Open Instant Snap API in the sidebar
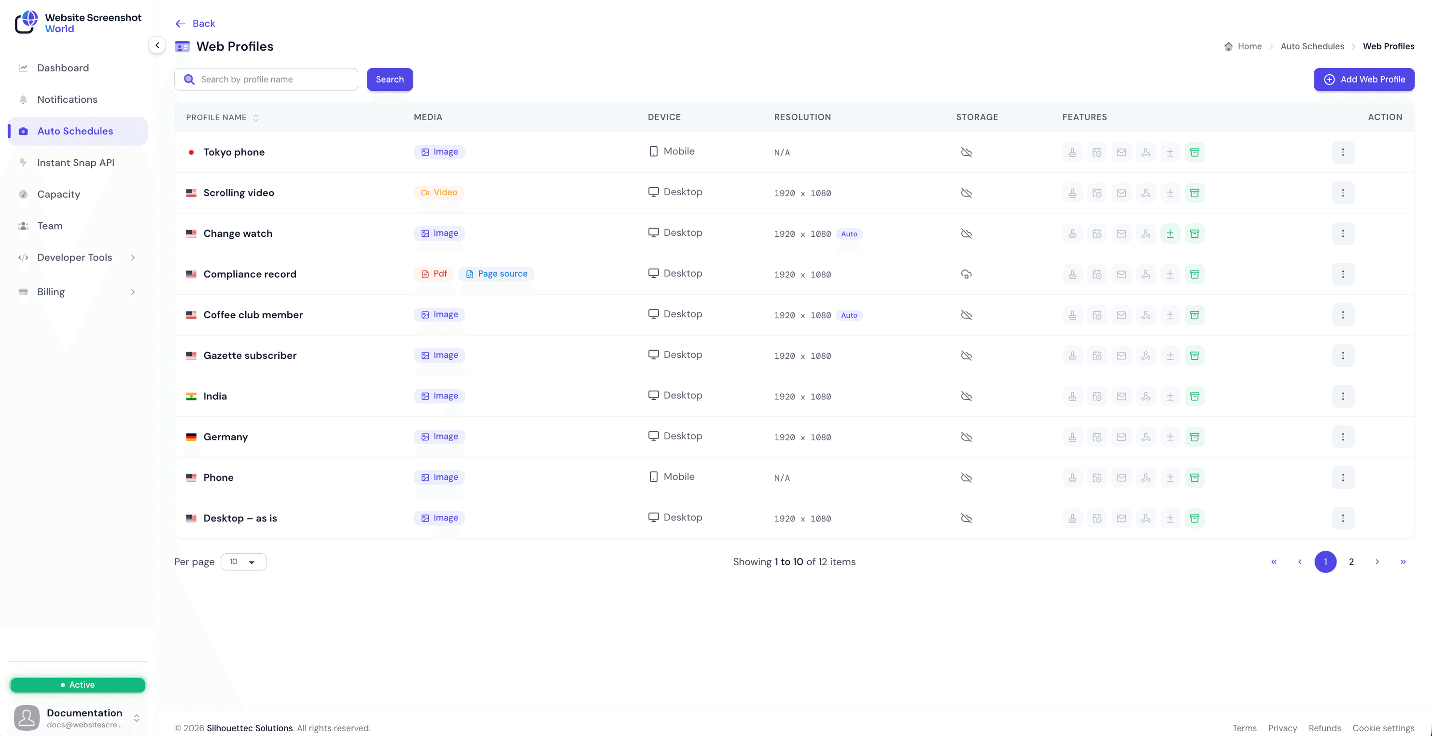The width and height of the screenshot is (1432, 736). click(78, 163)
